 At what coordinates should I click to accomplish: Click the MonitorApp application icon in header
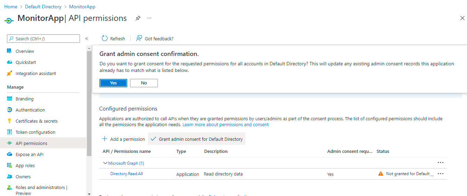(9, 21)
